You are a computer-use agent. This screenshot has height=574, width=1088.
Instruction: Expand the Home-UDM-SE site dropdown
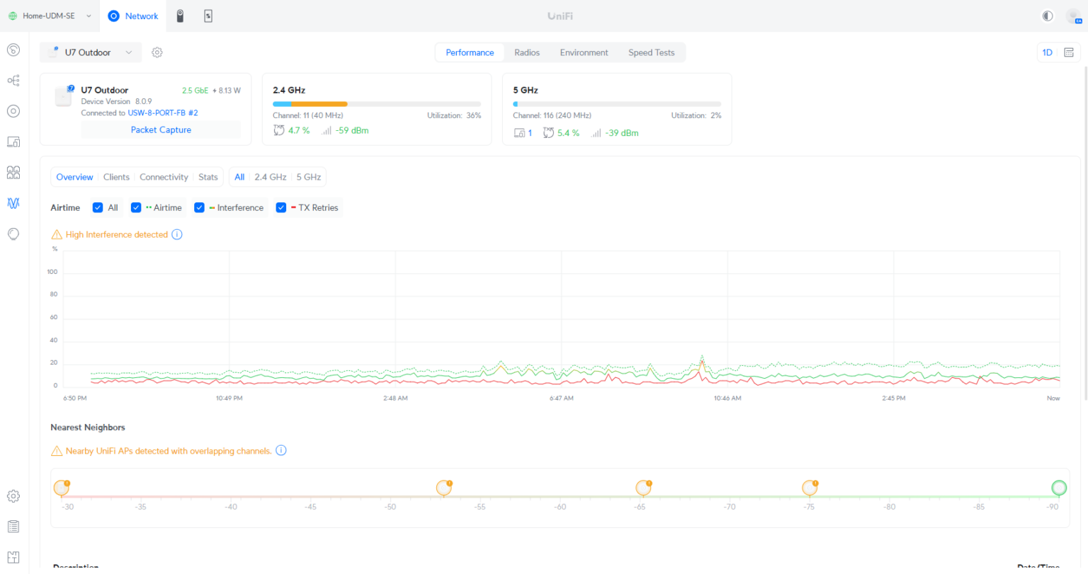tap(50, 16)
